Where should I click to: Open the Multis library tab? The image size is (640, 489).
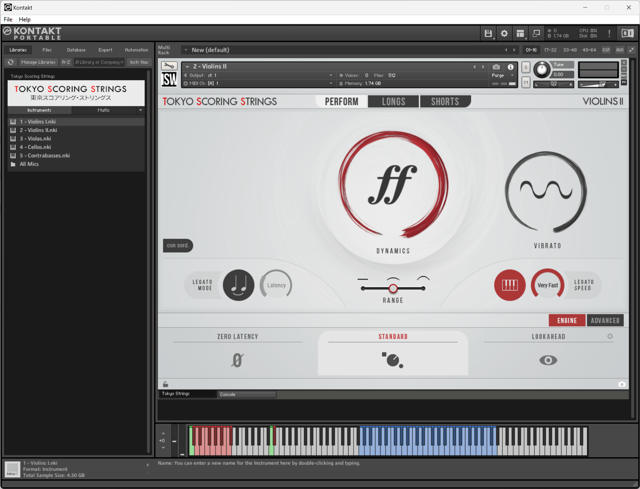click(104, 110)
